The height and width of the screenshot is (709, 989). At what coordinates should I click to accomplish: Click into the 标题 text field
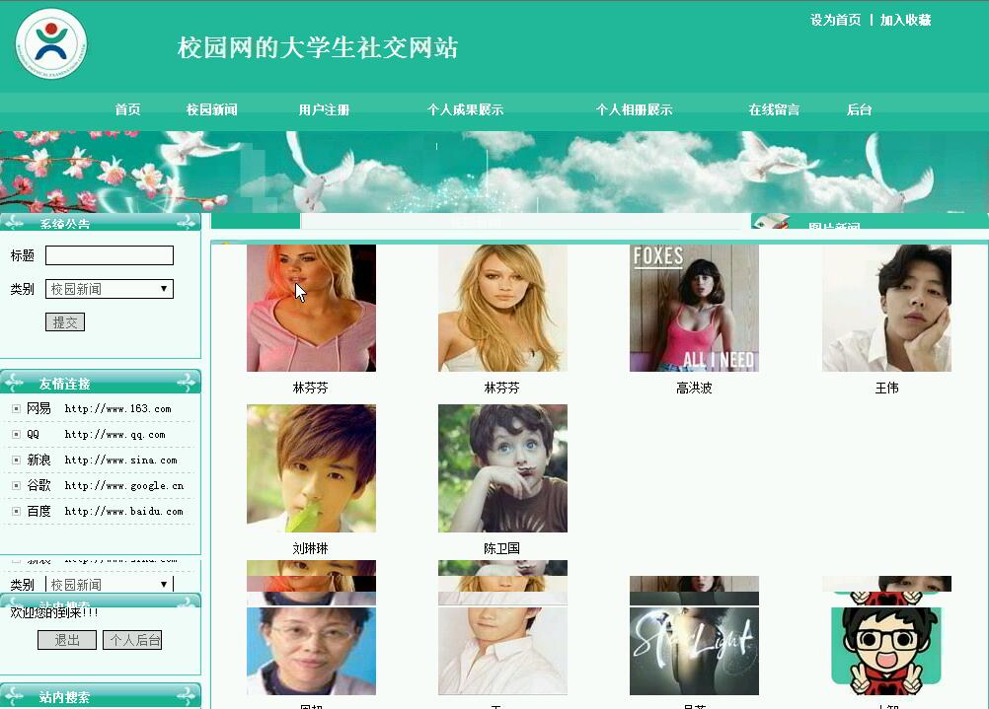point(110,255)
